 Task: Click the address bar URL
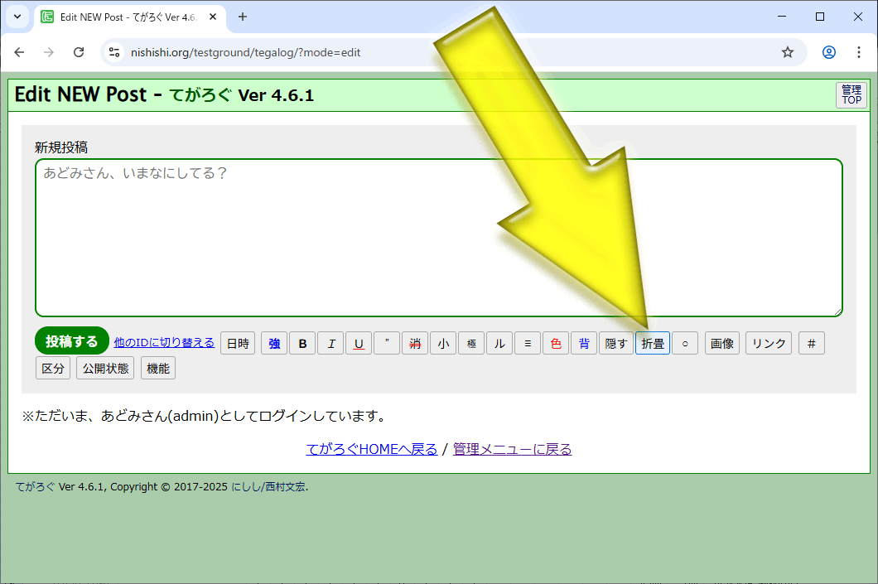[x=246, y=52]
